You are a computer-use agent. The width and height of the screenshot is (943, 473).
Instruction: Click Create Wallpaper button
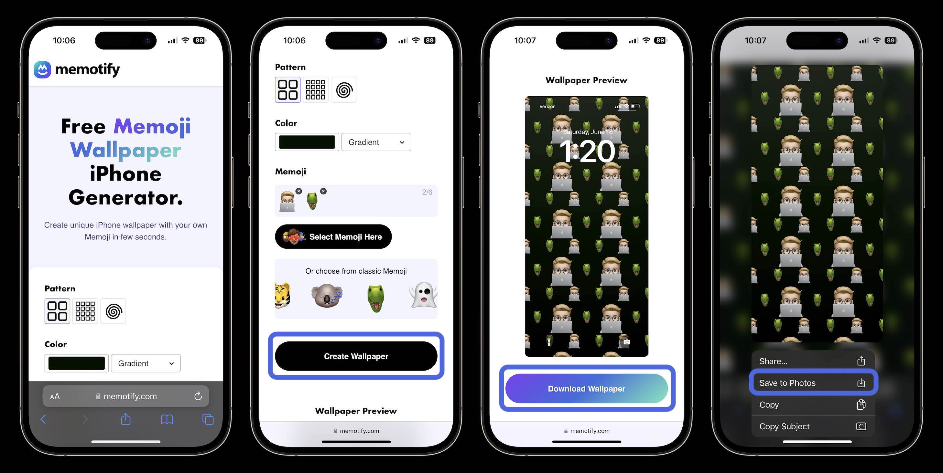tap(356, 356)
